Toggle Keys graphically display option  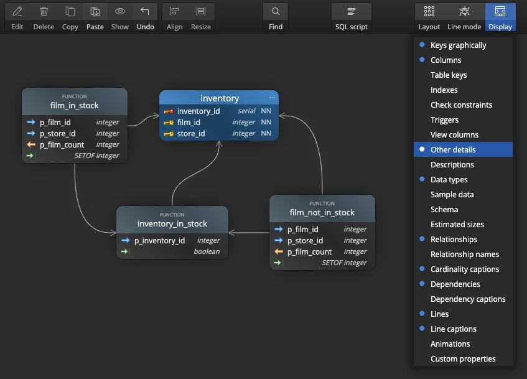(x=463, y=45)
